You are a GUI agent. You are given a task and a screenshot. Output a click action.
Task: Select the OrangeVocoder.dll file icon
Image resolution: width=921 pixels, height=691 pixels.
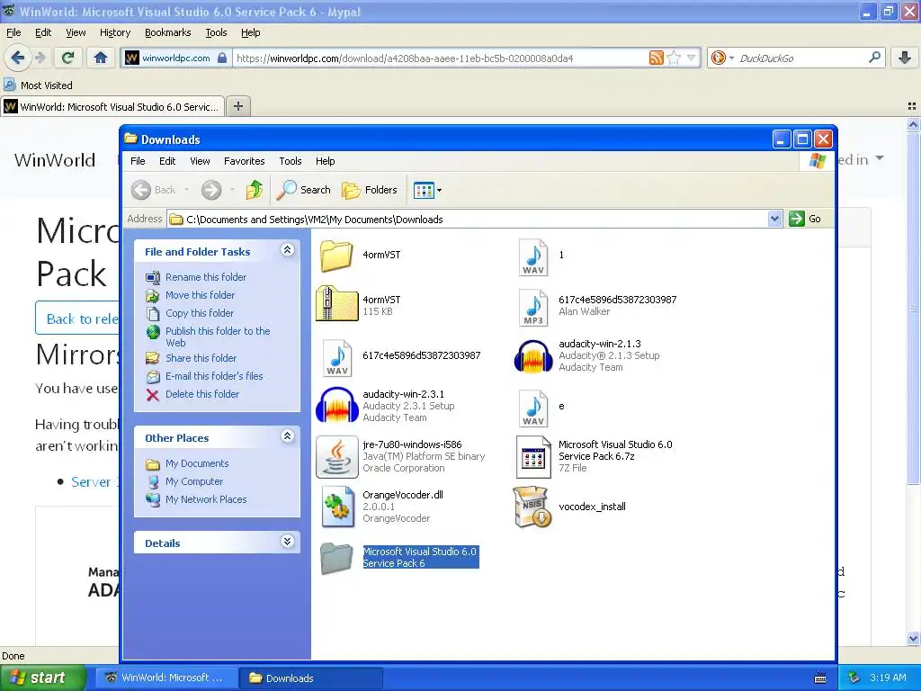[x=337, y=507]
